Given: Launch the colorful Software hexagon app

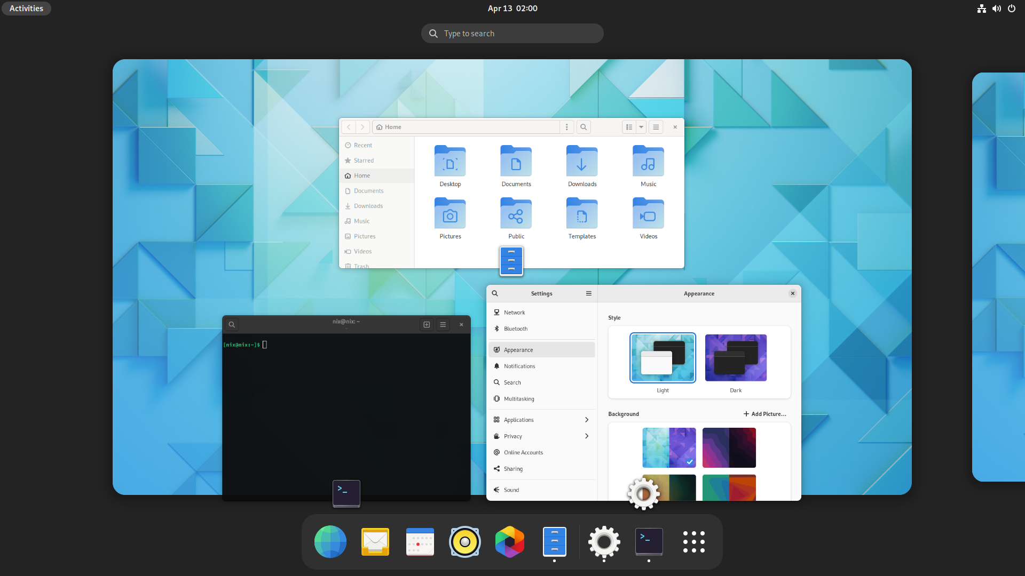Looking at the screenshot, I should 509,542.
